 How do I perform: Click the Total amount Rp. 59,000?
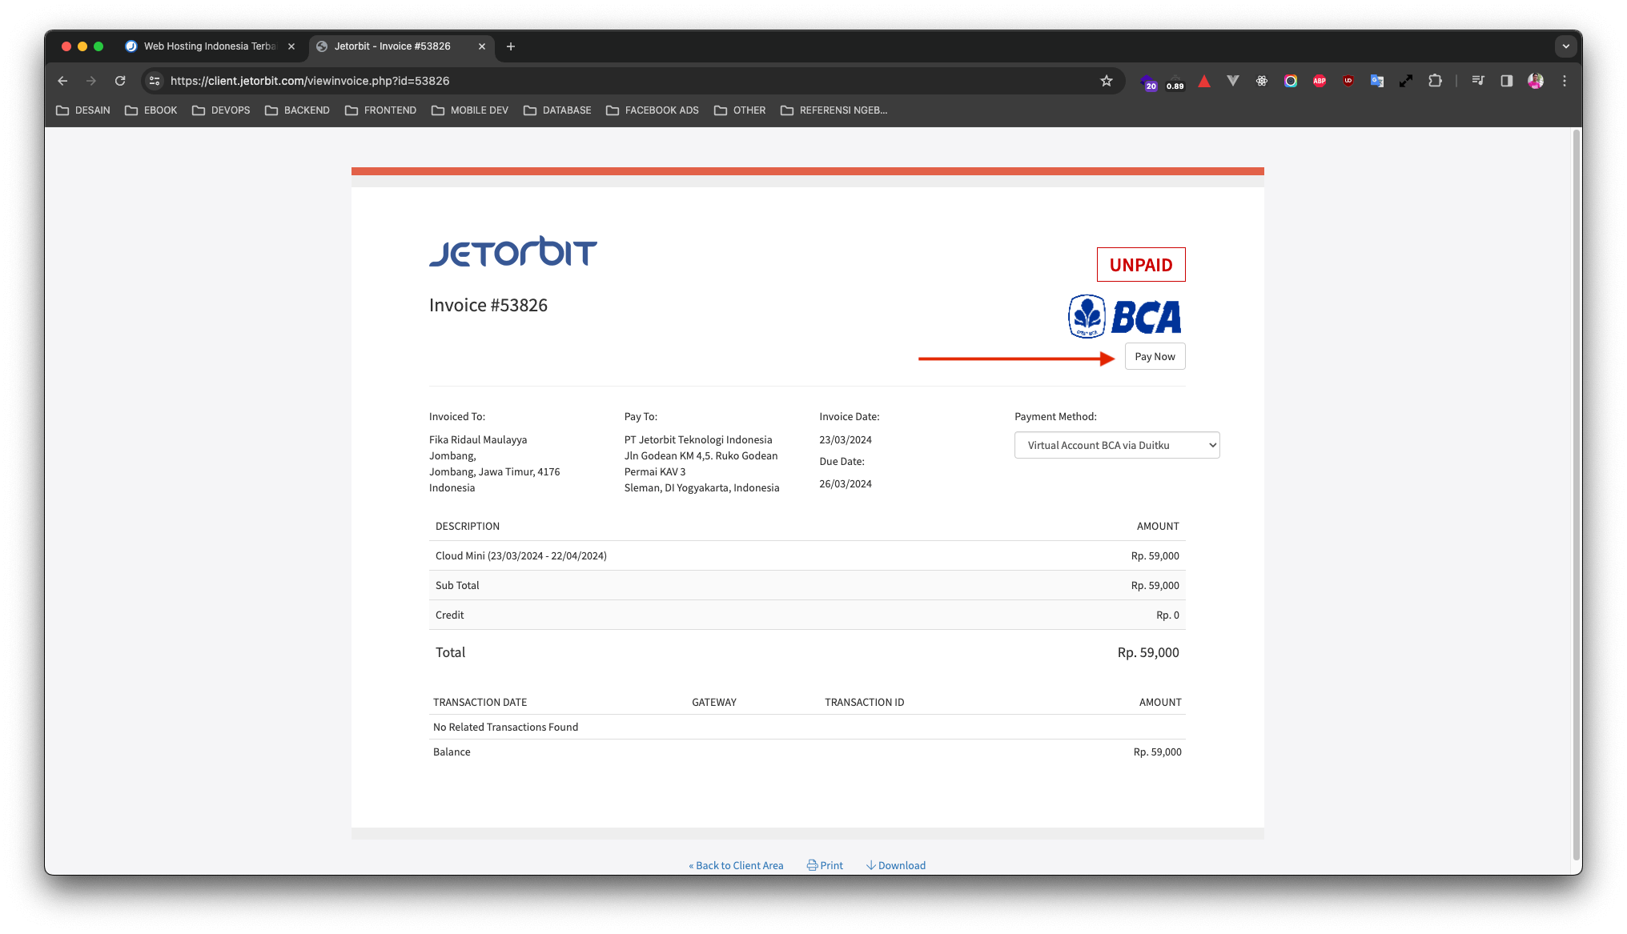pos(1148,652)
